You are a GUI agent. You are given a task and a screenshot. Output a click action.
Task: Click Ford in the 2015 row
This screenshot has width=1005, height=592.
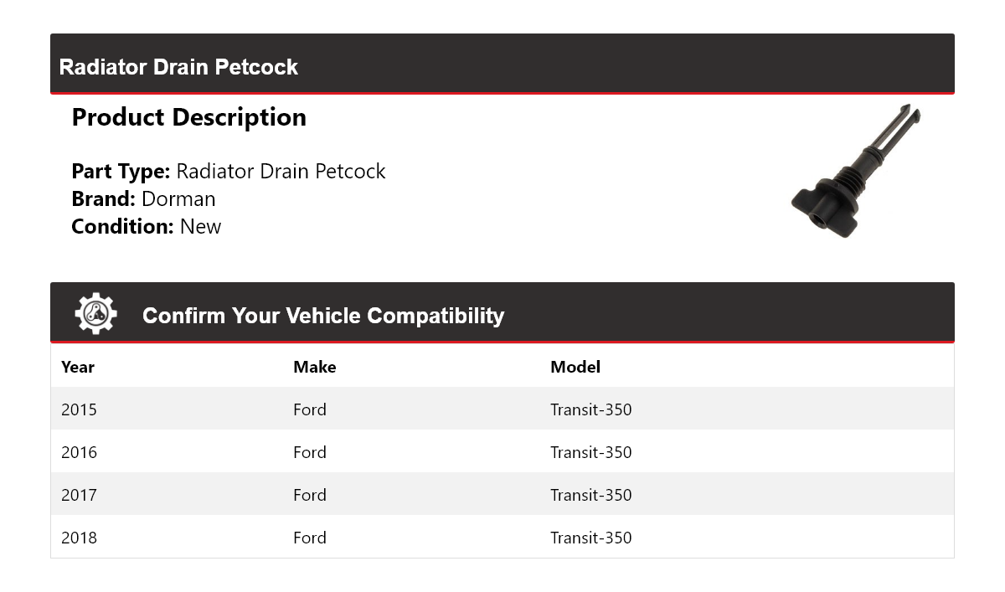coord(310,409)
